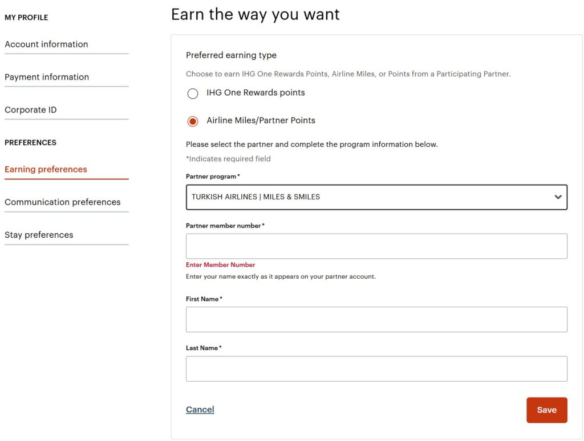Click the 'First Name' field label
584x441 pixels.
coord(203,299)
